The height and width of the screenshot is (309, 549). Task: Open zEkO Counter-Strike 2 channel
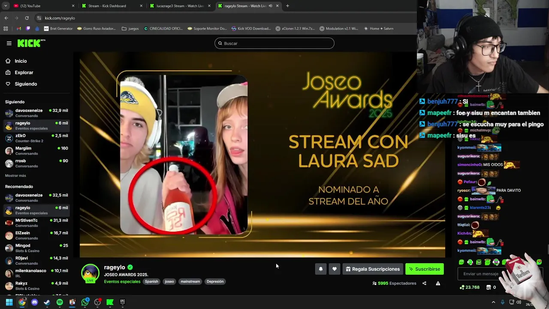point(36,138)
